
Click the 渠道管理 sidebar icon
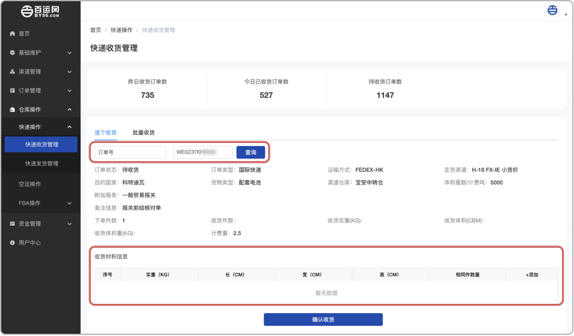[x=12, y=72]
